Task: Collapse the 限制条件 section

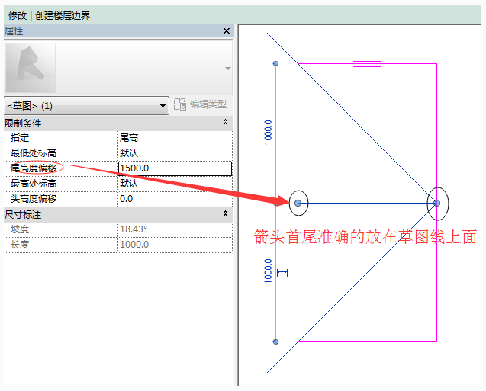Action: (225, 123)
